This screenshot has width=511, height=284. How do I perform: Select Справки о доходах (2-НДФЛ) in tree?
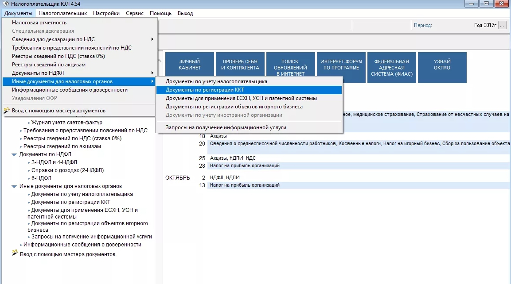(67, 170)
